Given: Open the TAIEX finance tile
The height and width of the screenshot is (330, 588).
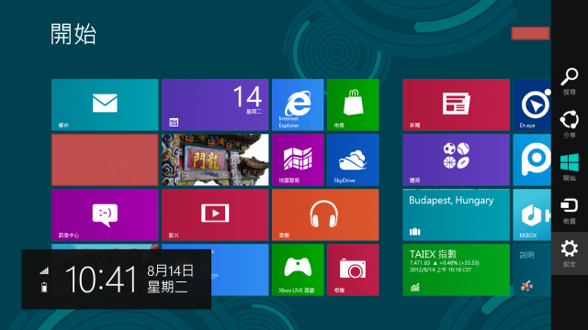Looking at the screenshot, I should coord(456,269).
